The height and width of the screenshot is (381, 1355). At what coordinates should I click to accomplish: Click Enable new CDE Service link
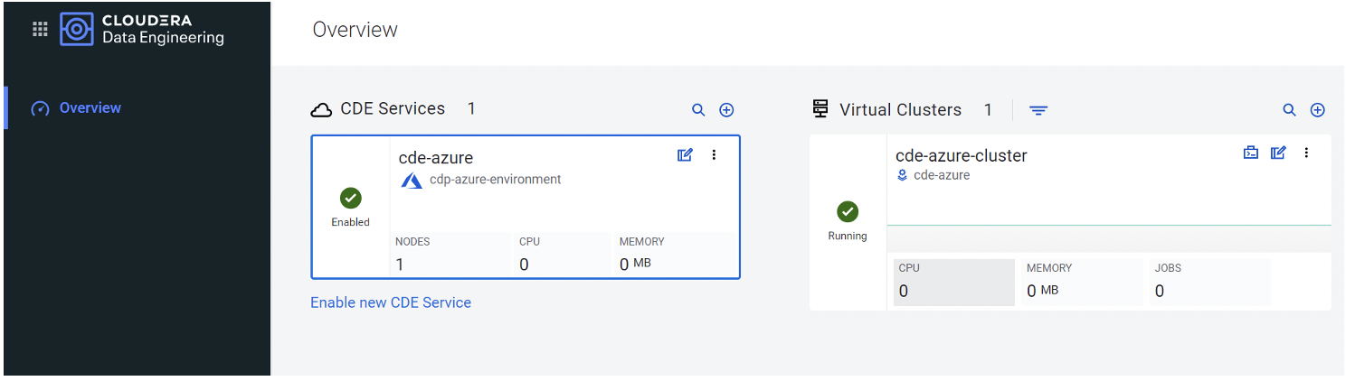(391, 302)
